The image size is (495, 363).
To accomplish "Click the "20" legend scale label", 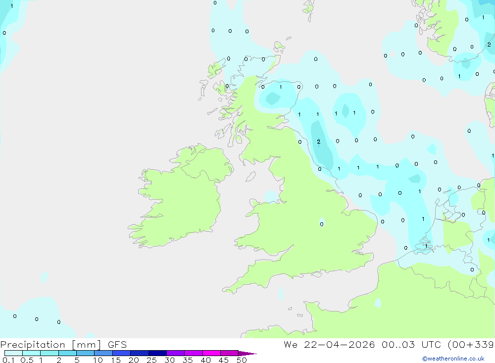I will pyautogui.click(x=134, y=360).
